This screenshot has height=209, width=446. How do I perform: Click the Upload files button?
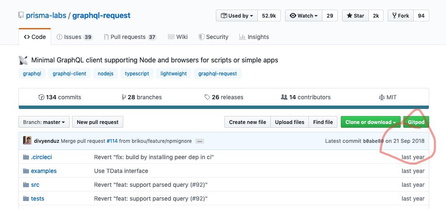[x=290, y=122]
